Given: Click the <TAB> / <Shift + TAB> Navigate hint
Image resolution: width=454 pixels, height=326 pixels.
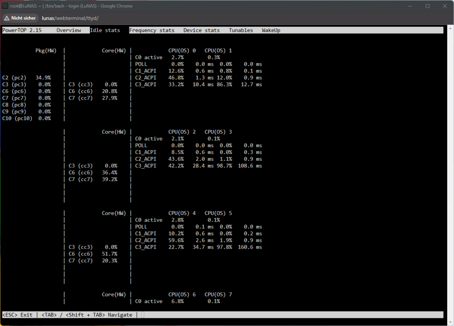Looking at the screenshot, I should (87, 315).
